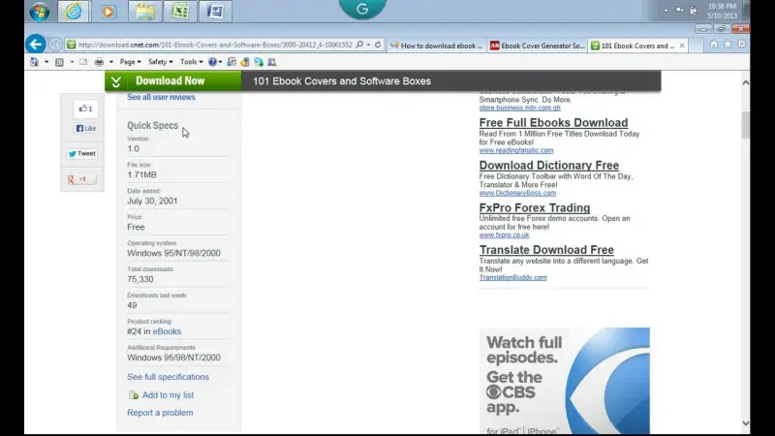Click the Windows Start orb
775x436 pixels.
39,12
